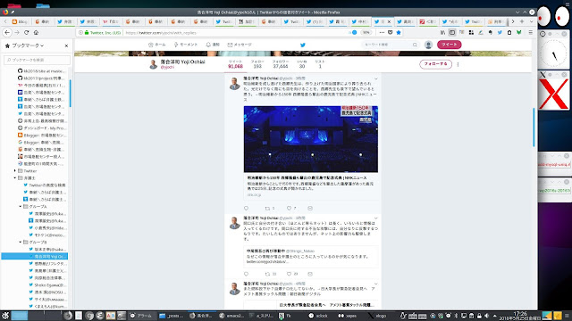Reply to the second tweet quoting 中尾慎吾

point(247,274)
